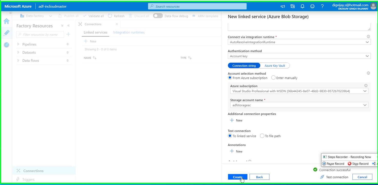Open directory and subscription filter icon

click(293, 6)
